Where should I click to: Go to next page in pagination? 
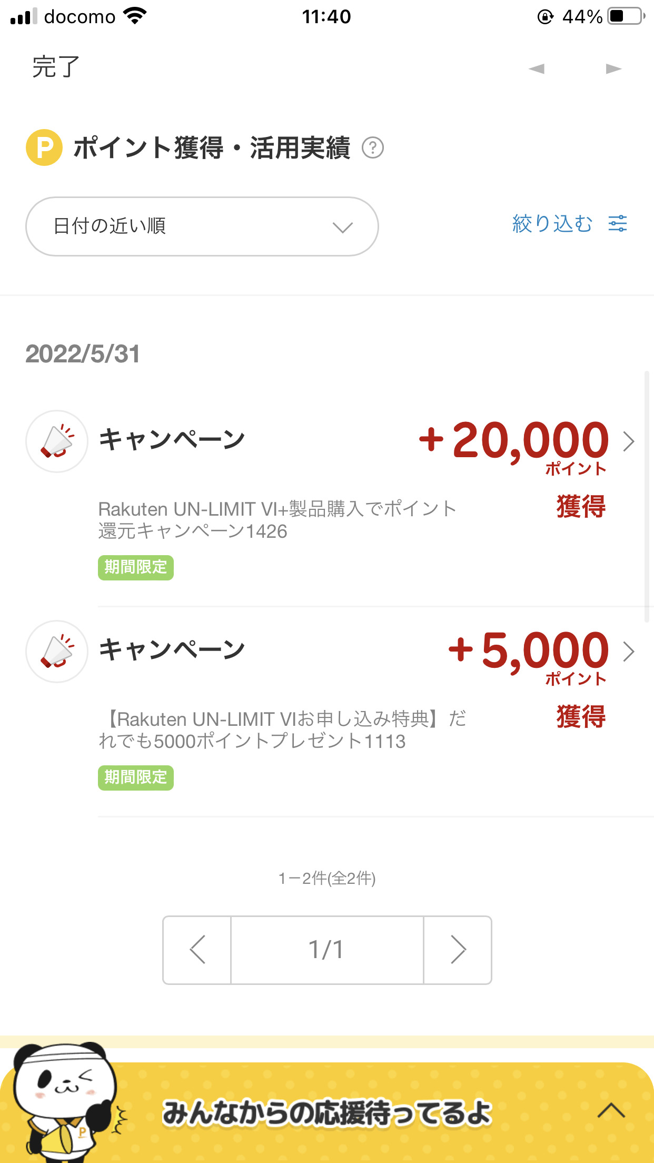pyautogui.click(x=458, y=950)
